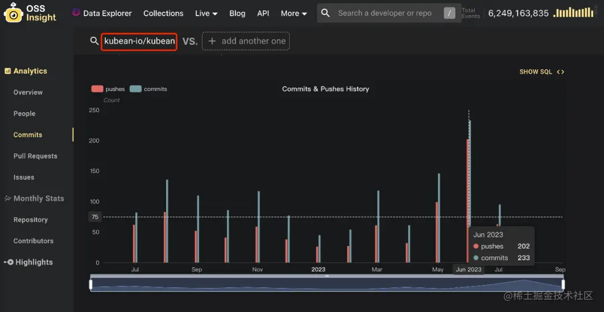Click the red pushes legend swatch
This screenshot has width=604, height=312.
pyautogui.click(x=97, y=89)
